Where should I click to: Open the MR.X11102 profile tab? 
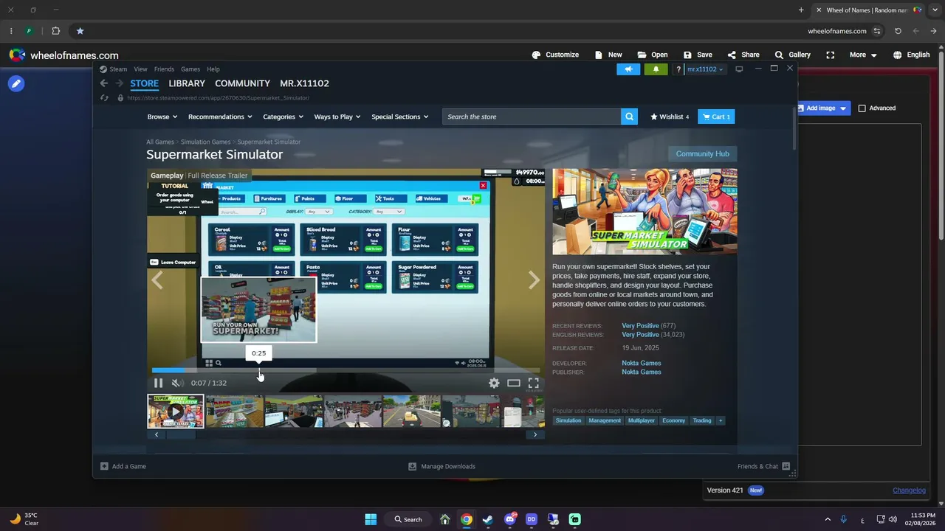tap(304, 83)
